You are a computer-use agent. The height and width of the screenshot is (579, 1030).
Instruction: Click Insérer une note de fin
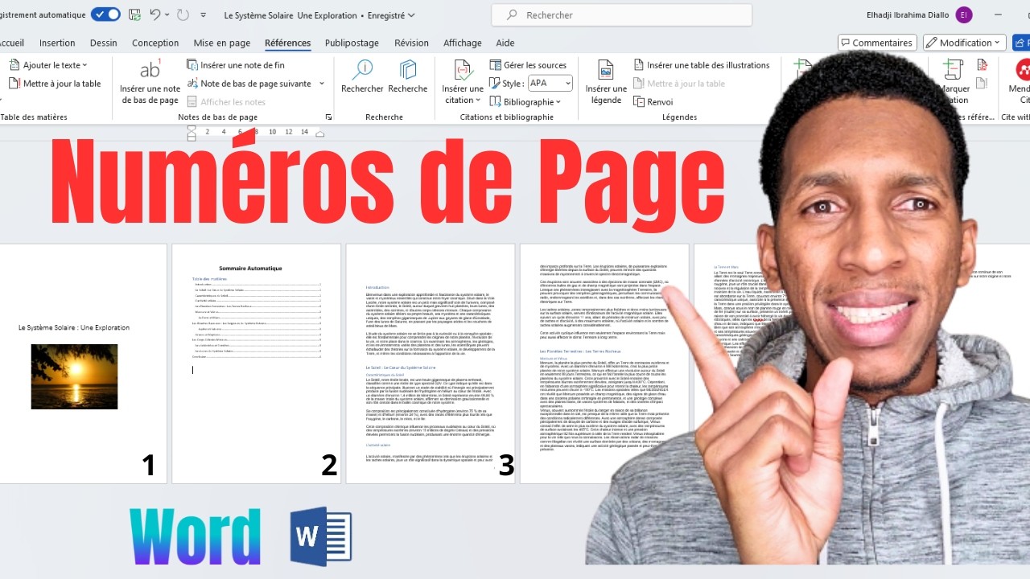coord(236,65)
